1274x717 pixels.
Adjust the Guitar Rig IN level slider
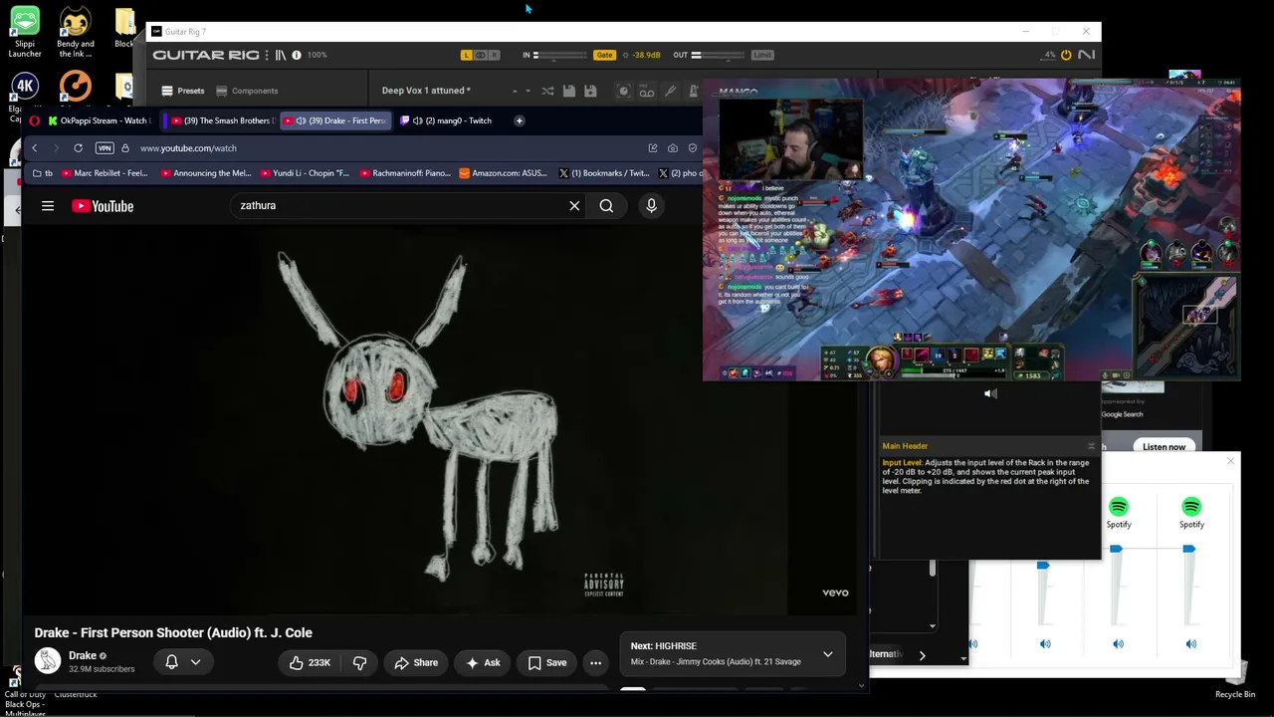point(560,55)
